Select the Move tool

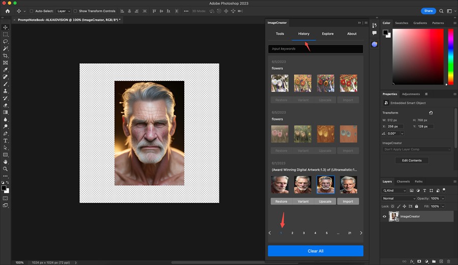(x=5, y=27)
